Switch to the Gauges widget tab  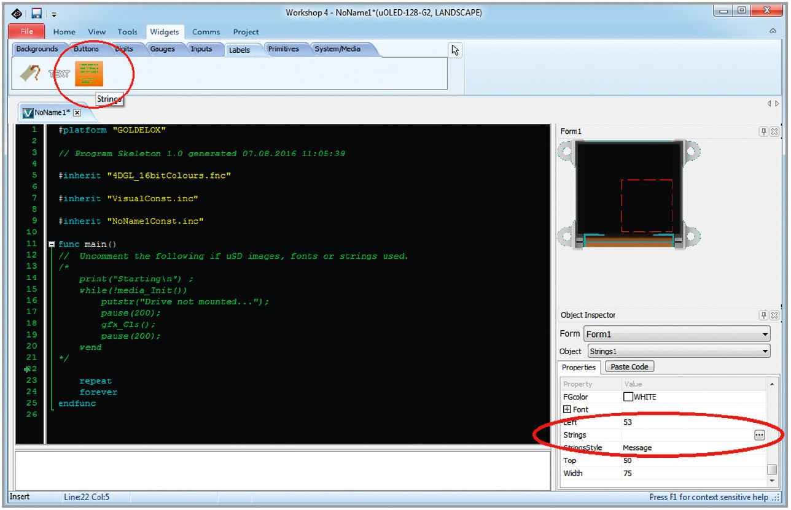pyautogui.click(x=163, y=49)
